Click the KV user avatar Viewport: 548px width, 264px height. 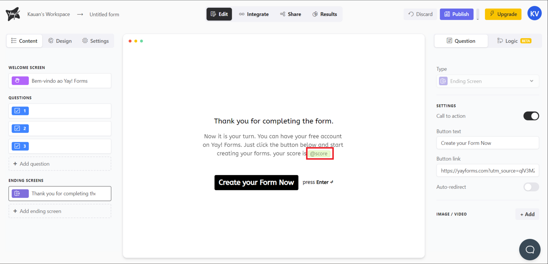(534, 14)
